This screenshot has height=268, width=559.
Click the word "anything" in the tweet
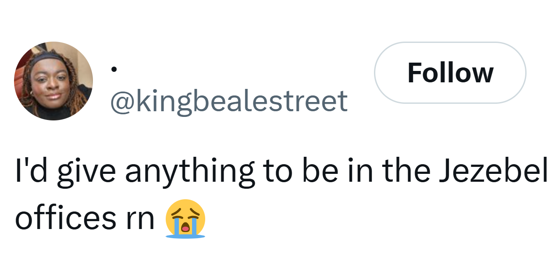(x=189, y=171)
